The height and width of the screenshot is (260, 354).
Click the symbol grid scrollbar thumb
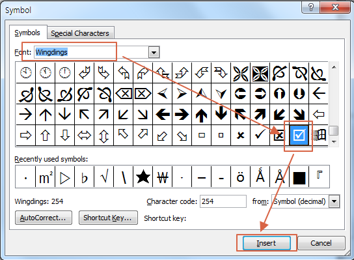[x=334, y=131]
